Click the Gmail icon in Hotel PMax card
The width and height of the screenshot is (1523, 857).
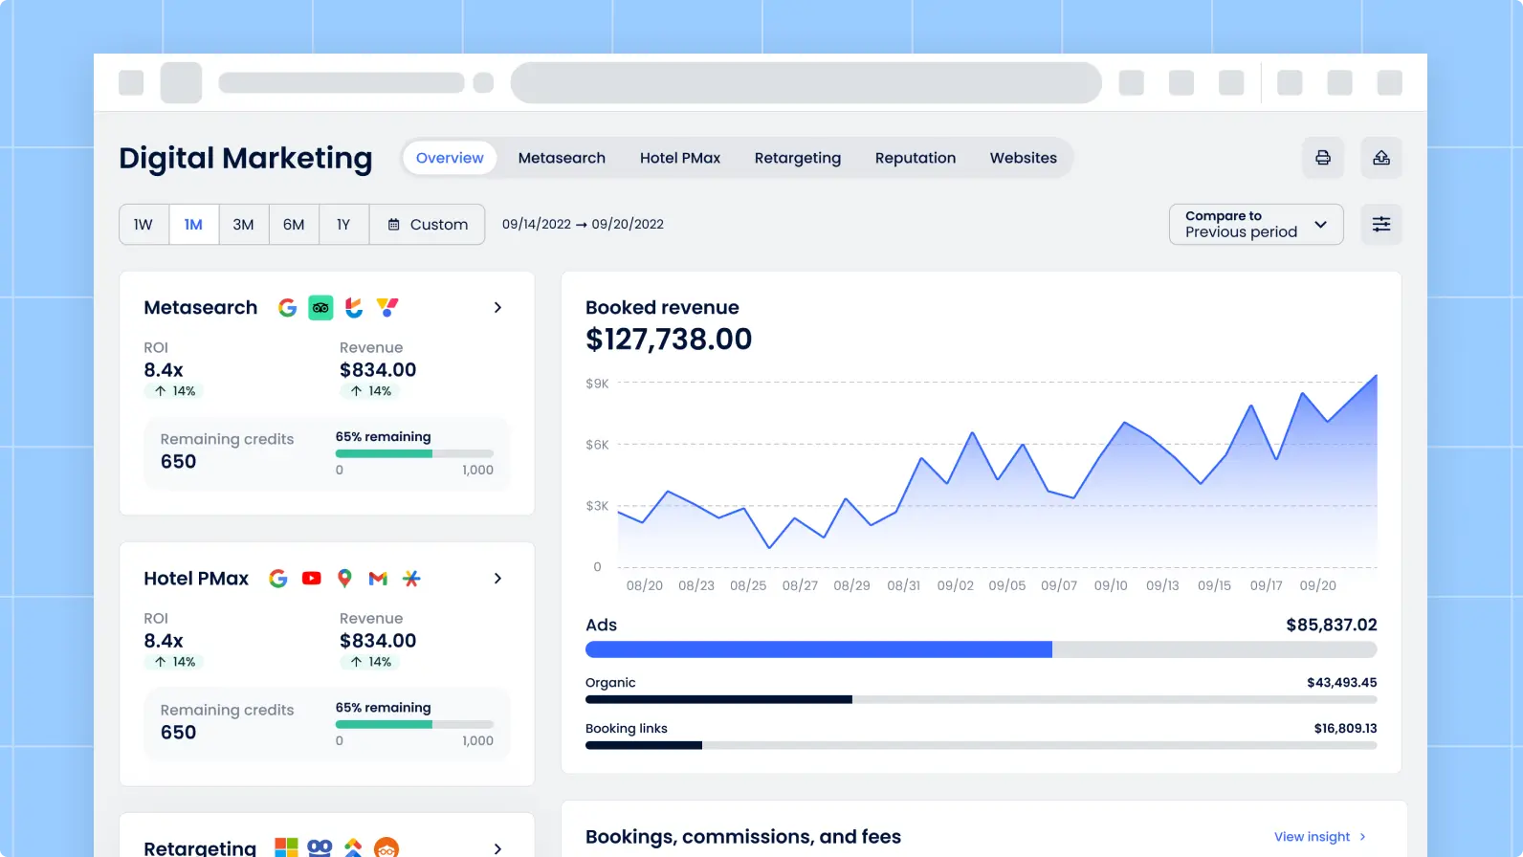click(x=378, y=579)
